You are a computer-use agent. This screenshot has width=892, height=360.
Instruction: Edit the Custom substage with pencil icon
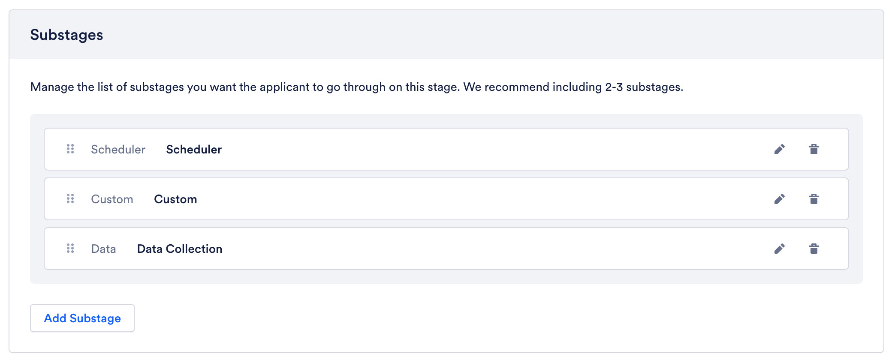click(x=780, y=199)
